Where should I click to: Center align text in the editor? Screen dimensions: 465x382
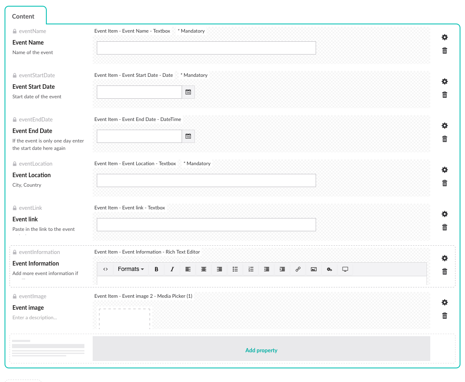204,269
